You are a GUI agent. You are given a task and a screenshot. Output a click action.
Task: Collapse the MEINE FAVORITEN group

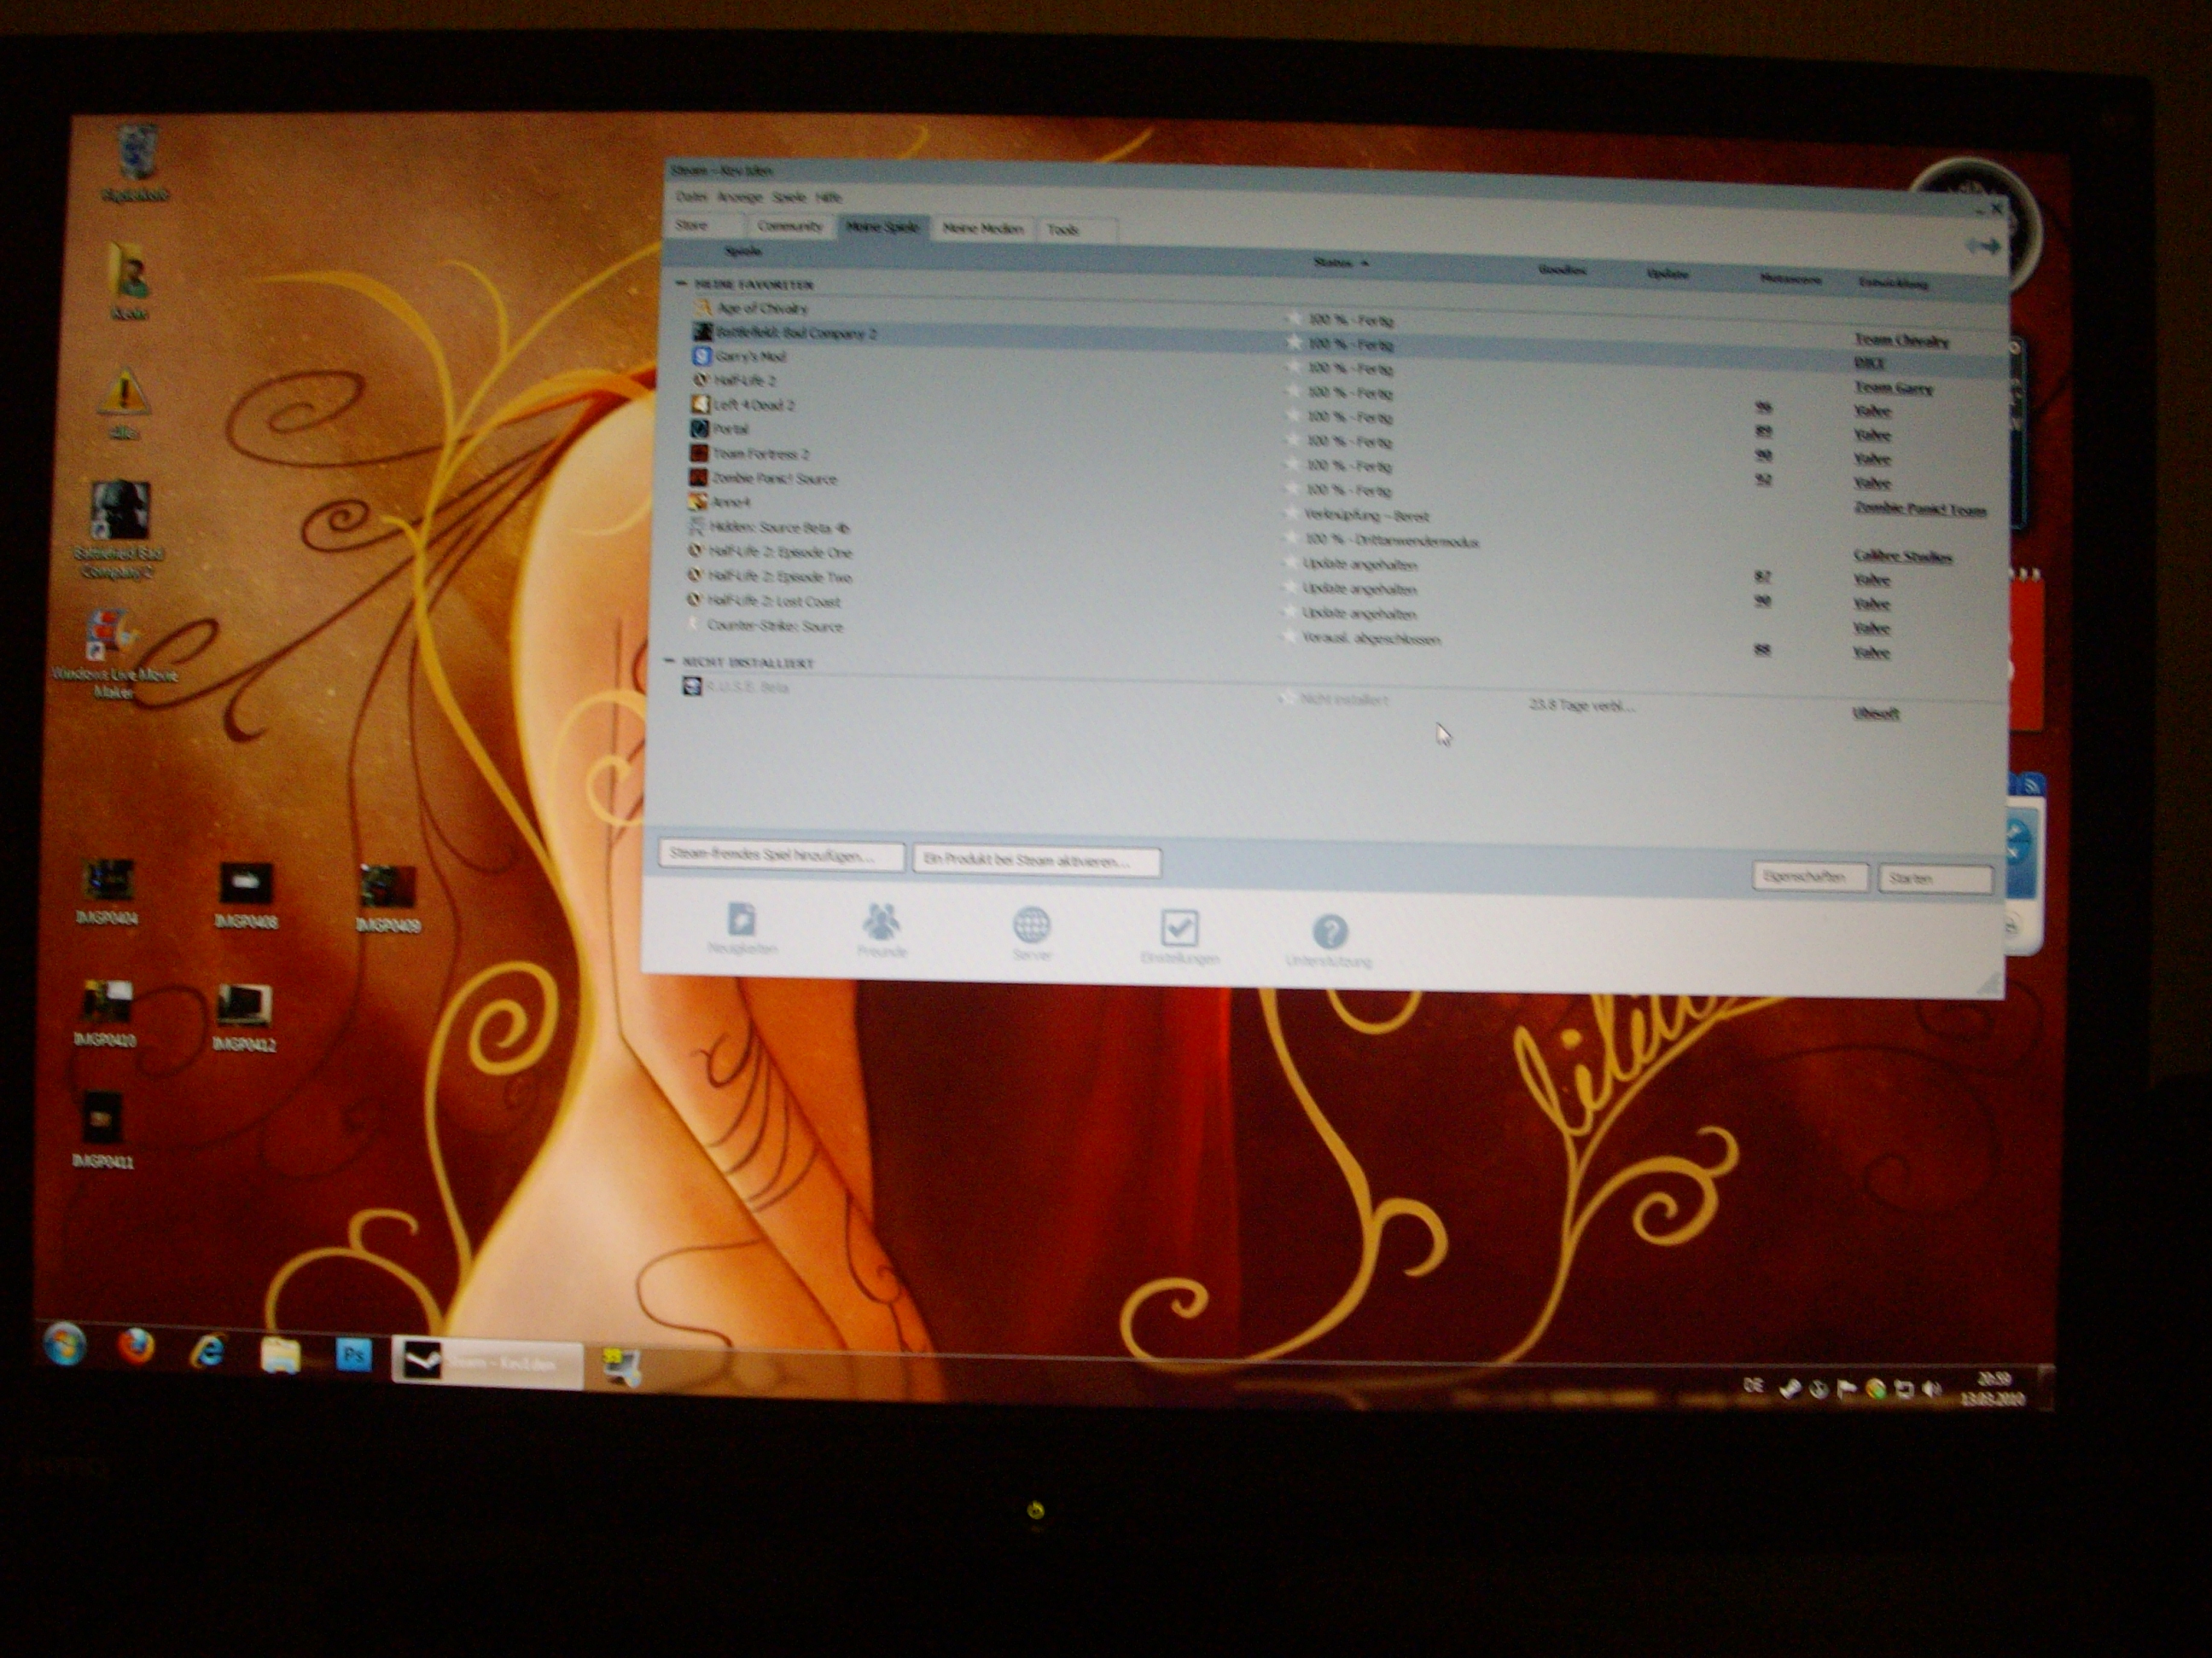pyautogui.click(x=681, y=284)
